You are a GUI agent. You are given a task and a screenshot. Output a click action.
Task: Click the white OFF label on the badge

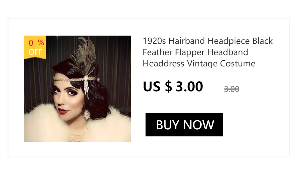pyautogui.click(x=35, y=52)
